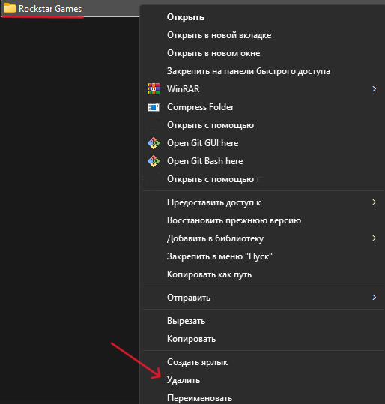Choose Открыть from the context menu
The image size is (385, 404).
(186, 17)
